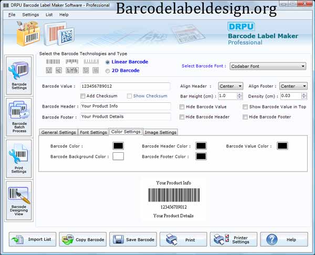Image resolution: width=315 pixels, height=255 pixels.
Task: Switch to Barcode Designing View
Action: click(x=19, y=200)
